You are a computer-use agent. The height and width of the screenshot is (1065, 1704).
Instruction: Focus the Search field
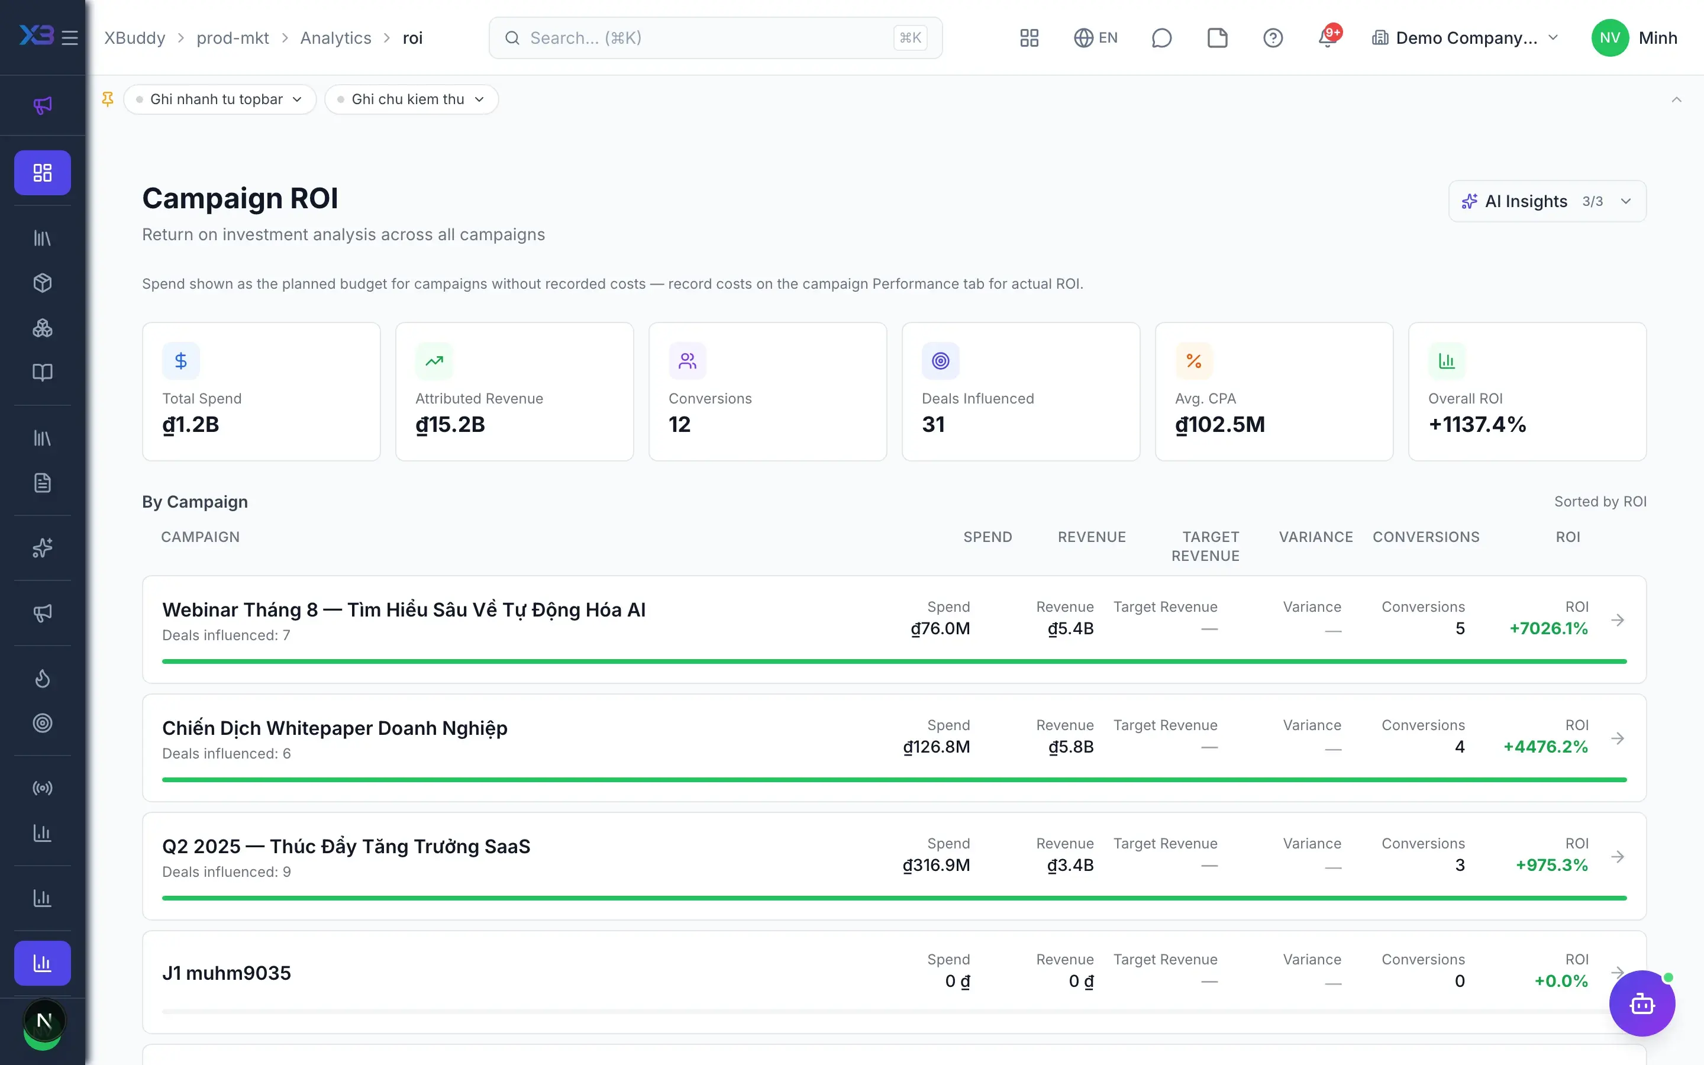point(715,38)
